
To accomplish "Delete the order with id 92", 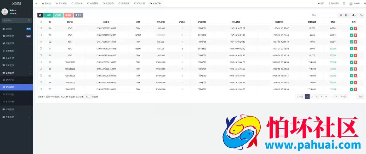I will (355, 42).
